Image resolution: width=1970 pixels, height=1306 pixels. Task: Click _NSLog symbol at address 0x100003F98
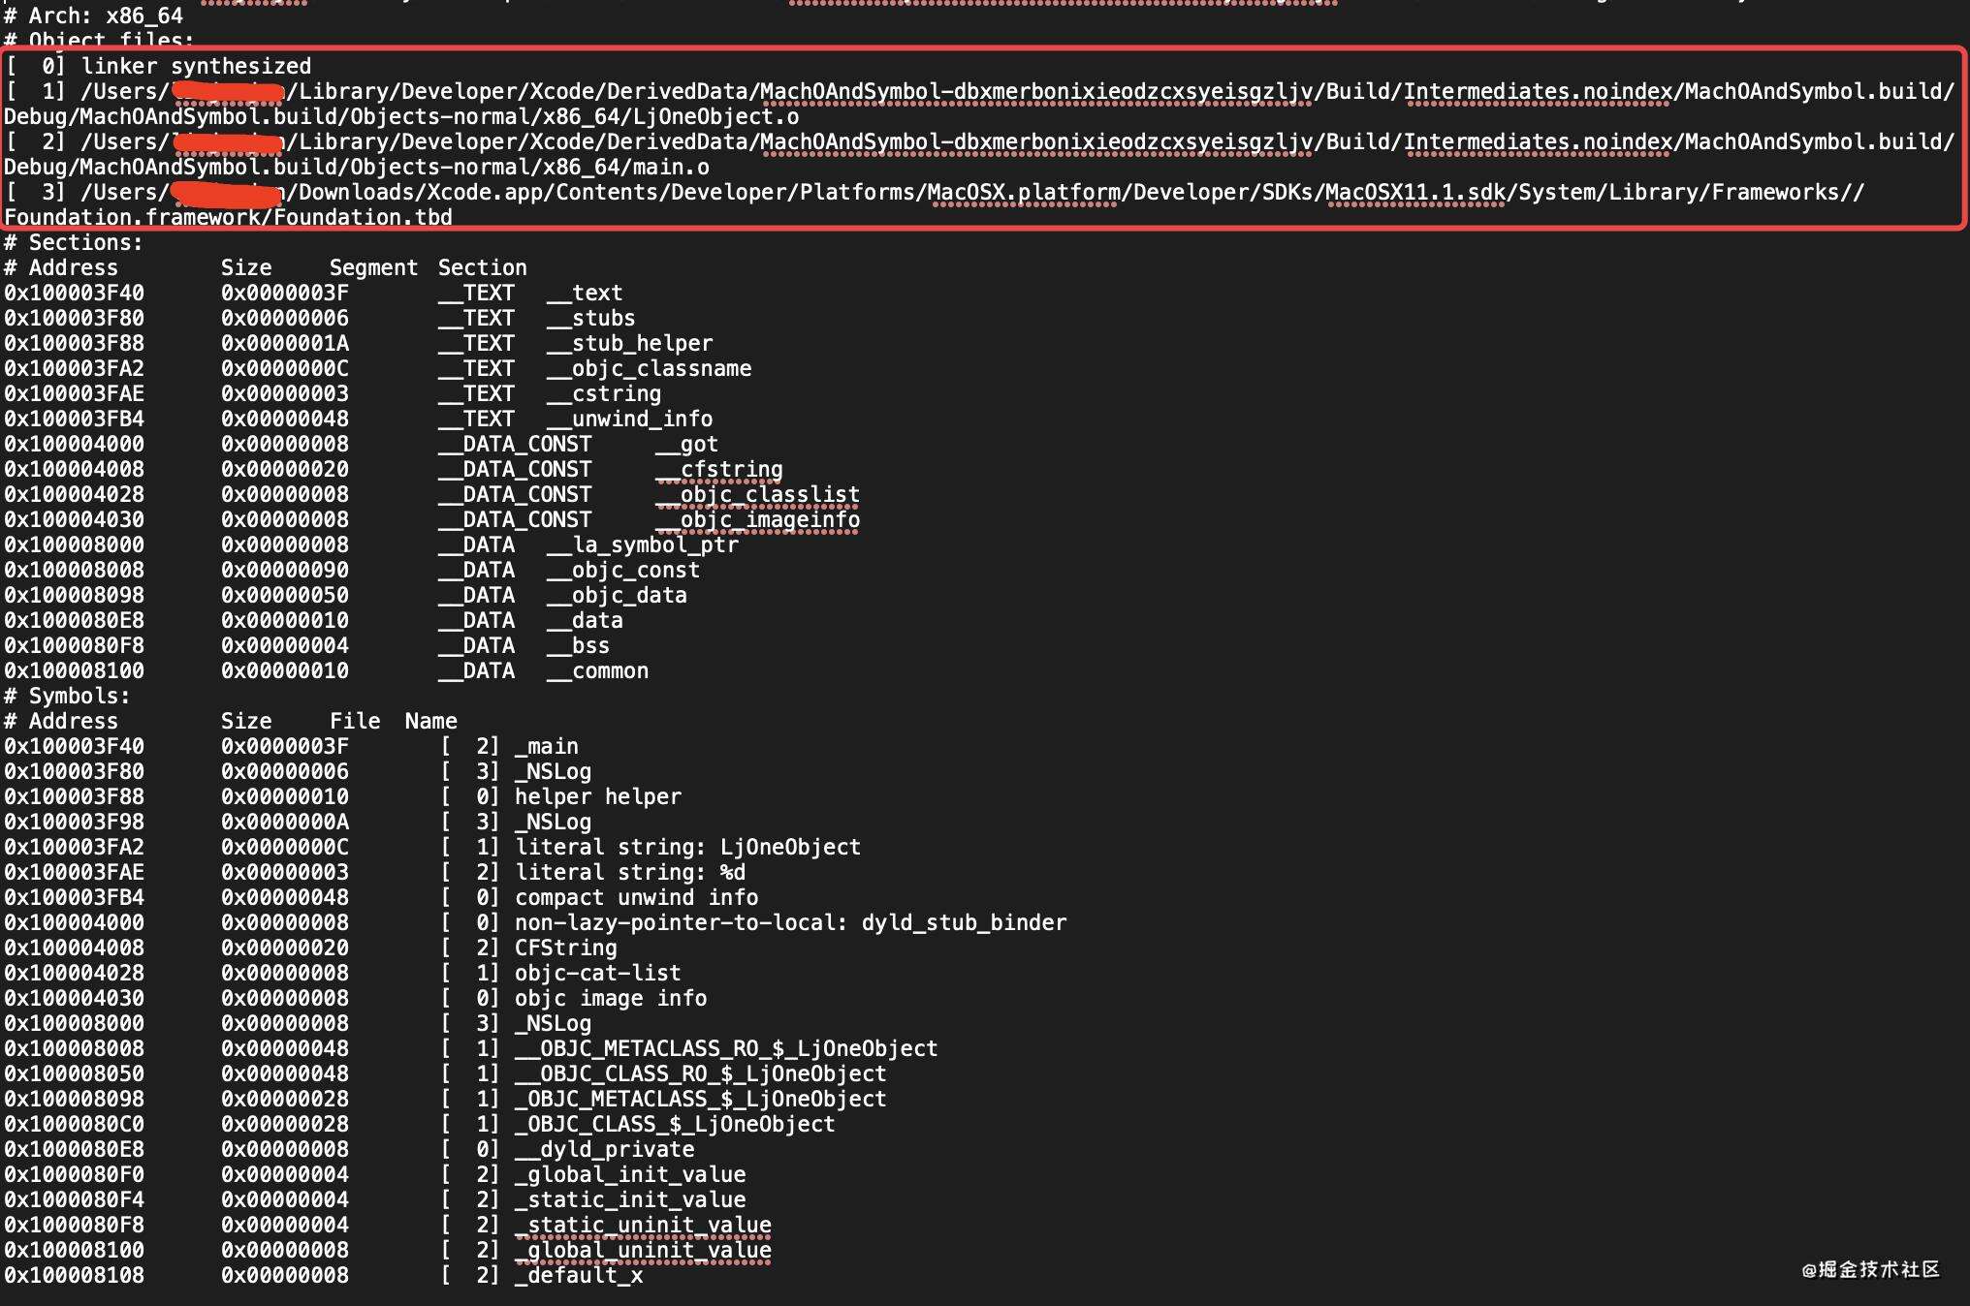[553, 822]
